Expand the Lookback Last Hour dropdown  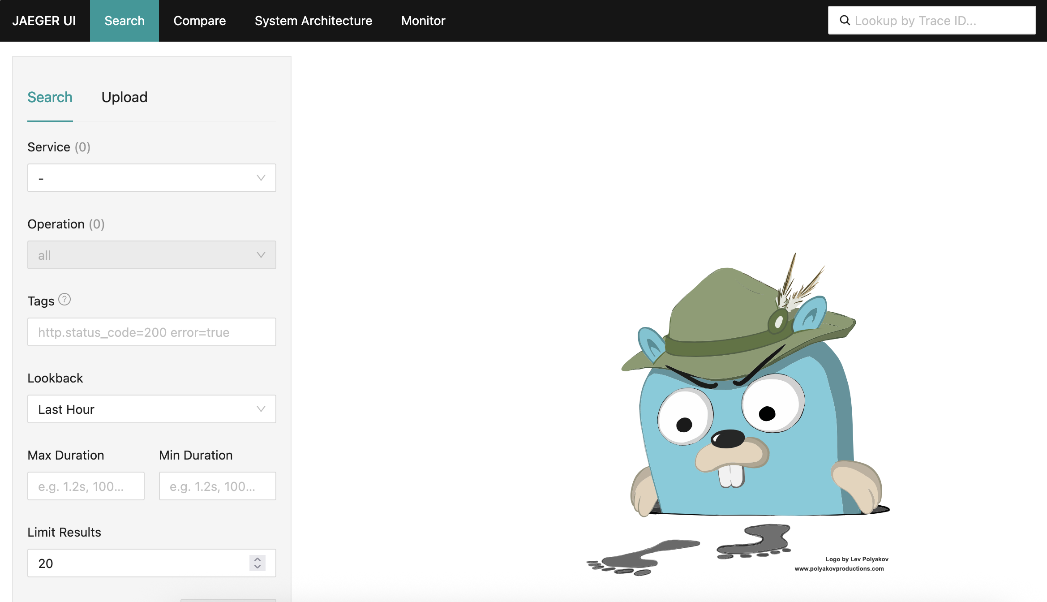click(x=143, y=409)
